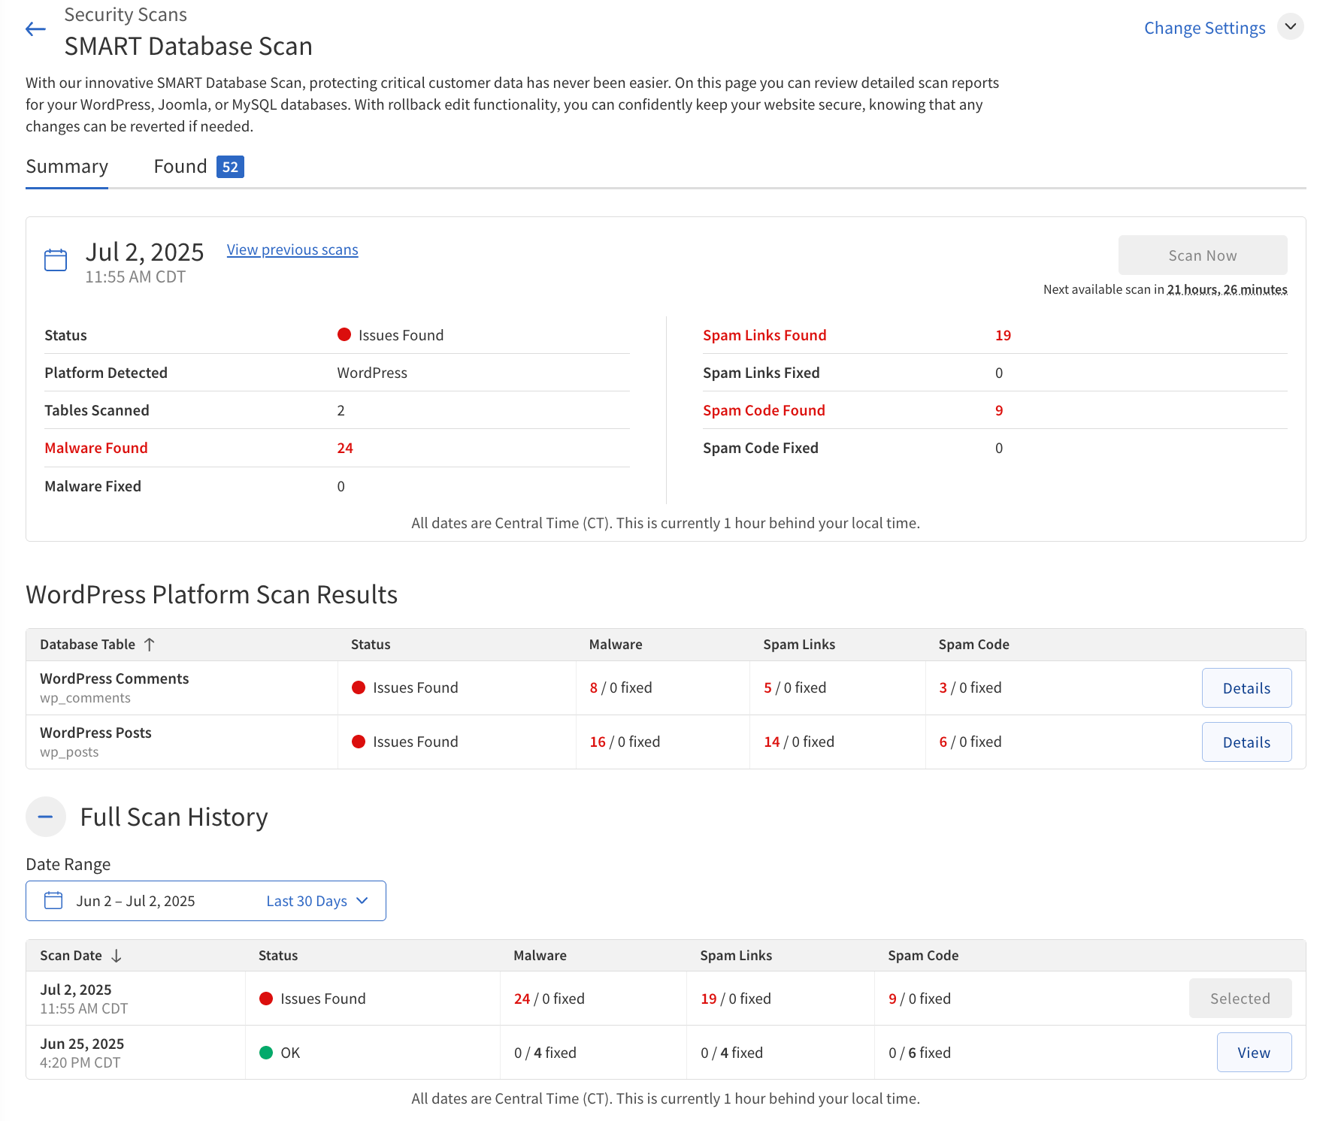The image size is (1332, 1121).
Task: Click 0 / 6 fixed in Jun 25 row
Action: (x=919, y=1053)
